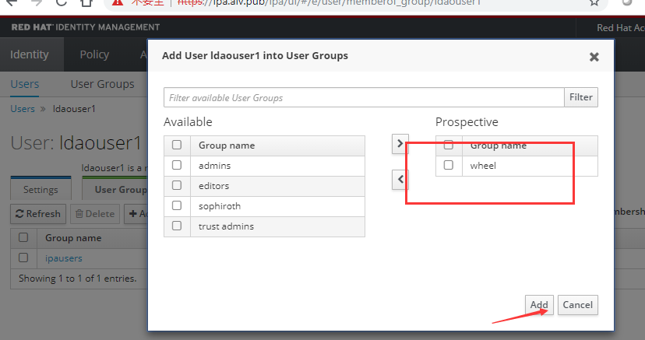This screenshot has height=340, width=645.
Task: Click the wheel group name in Prospective
Action: coord(483,166)
